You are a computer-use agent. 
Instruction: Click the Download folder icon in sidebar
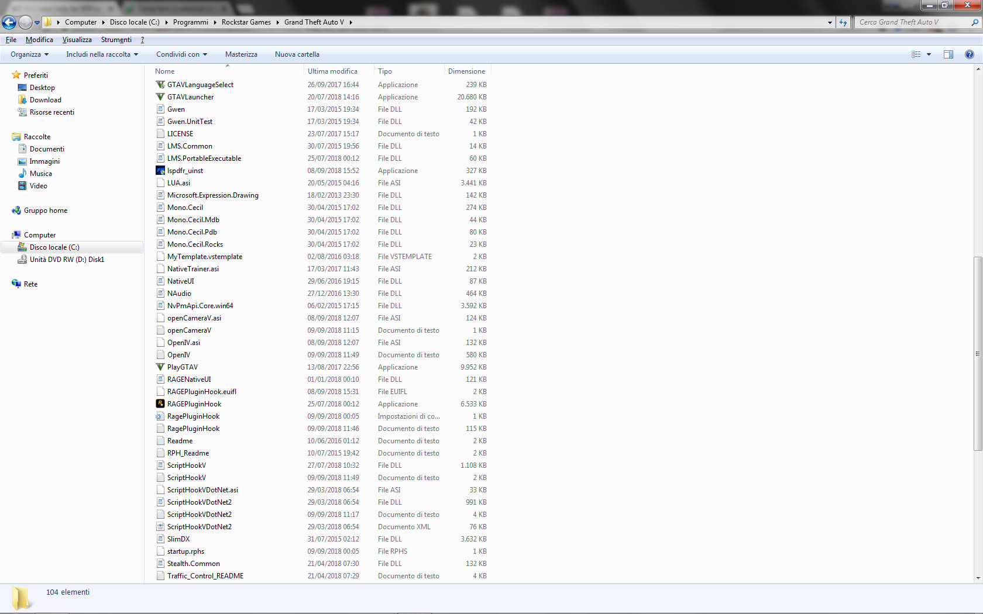point(22,100)
